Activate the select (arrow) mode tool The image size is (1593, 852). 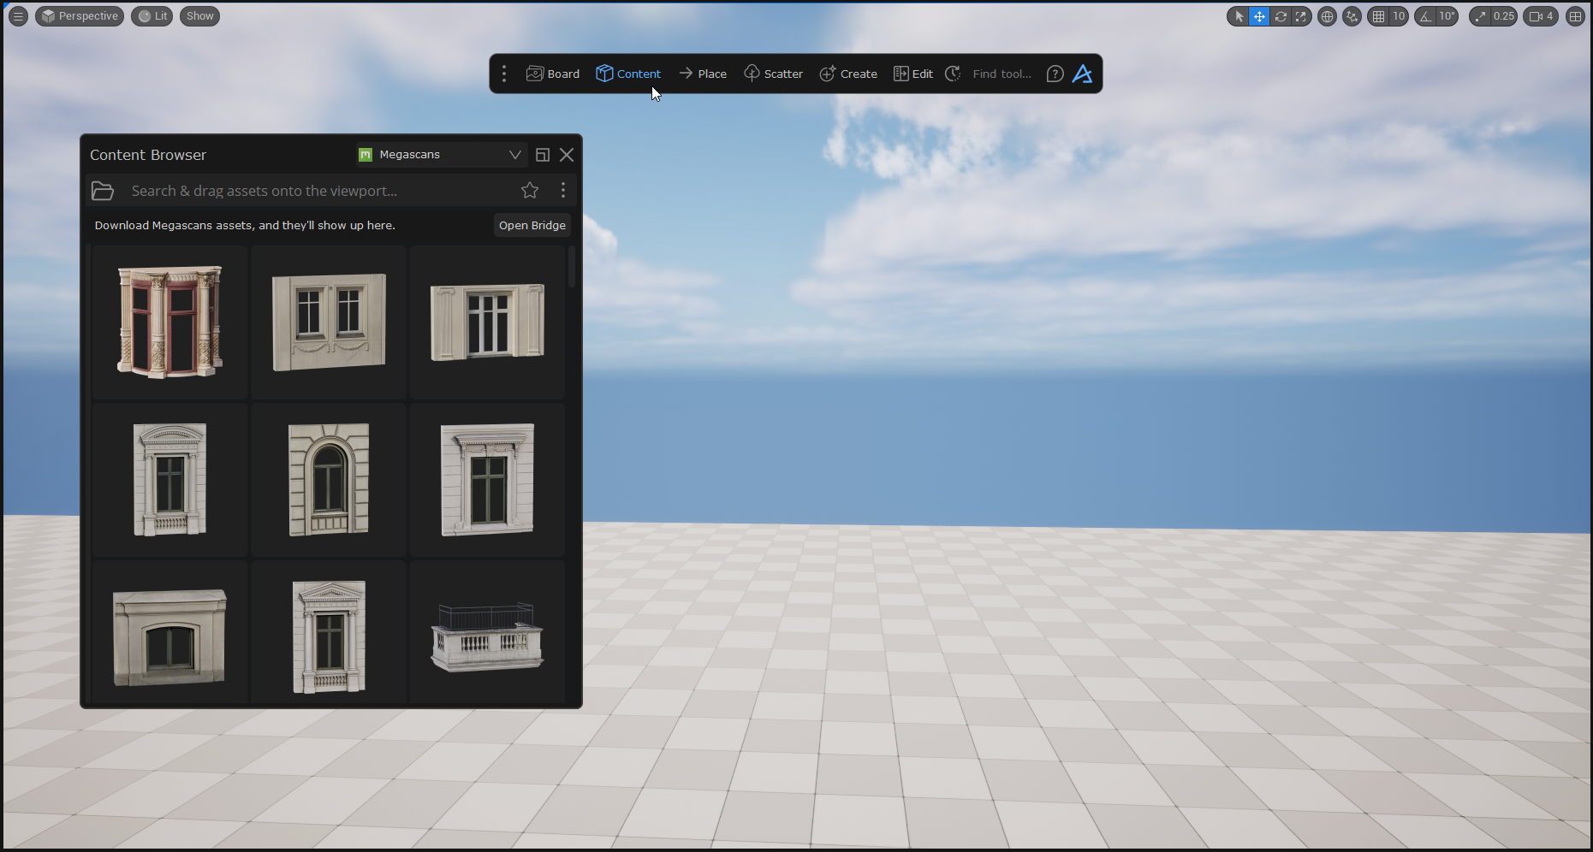click(1239, 16)
